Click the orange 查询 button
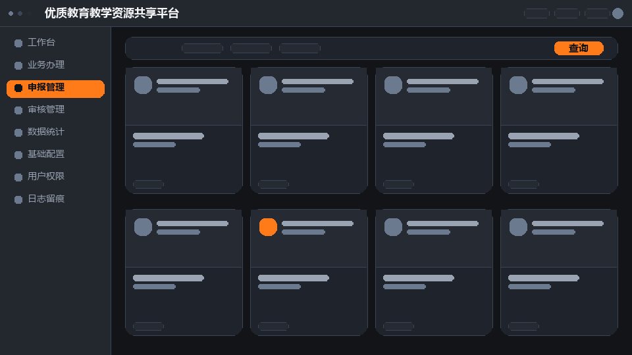The width and height of the screenshot is (632, 355). tap(579, 48)
